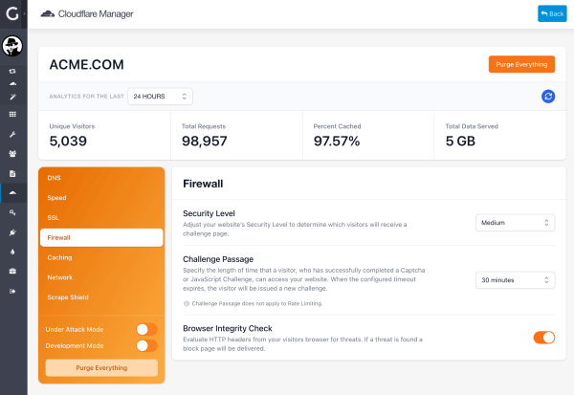Open the SSL section
This screenshot has height=395, width=574.
[x=101, y=217]
